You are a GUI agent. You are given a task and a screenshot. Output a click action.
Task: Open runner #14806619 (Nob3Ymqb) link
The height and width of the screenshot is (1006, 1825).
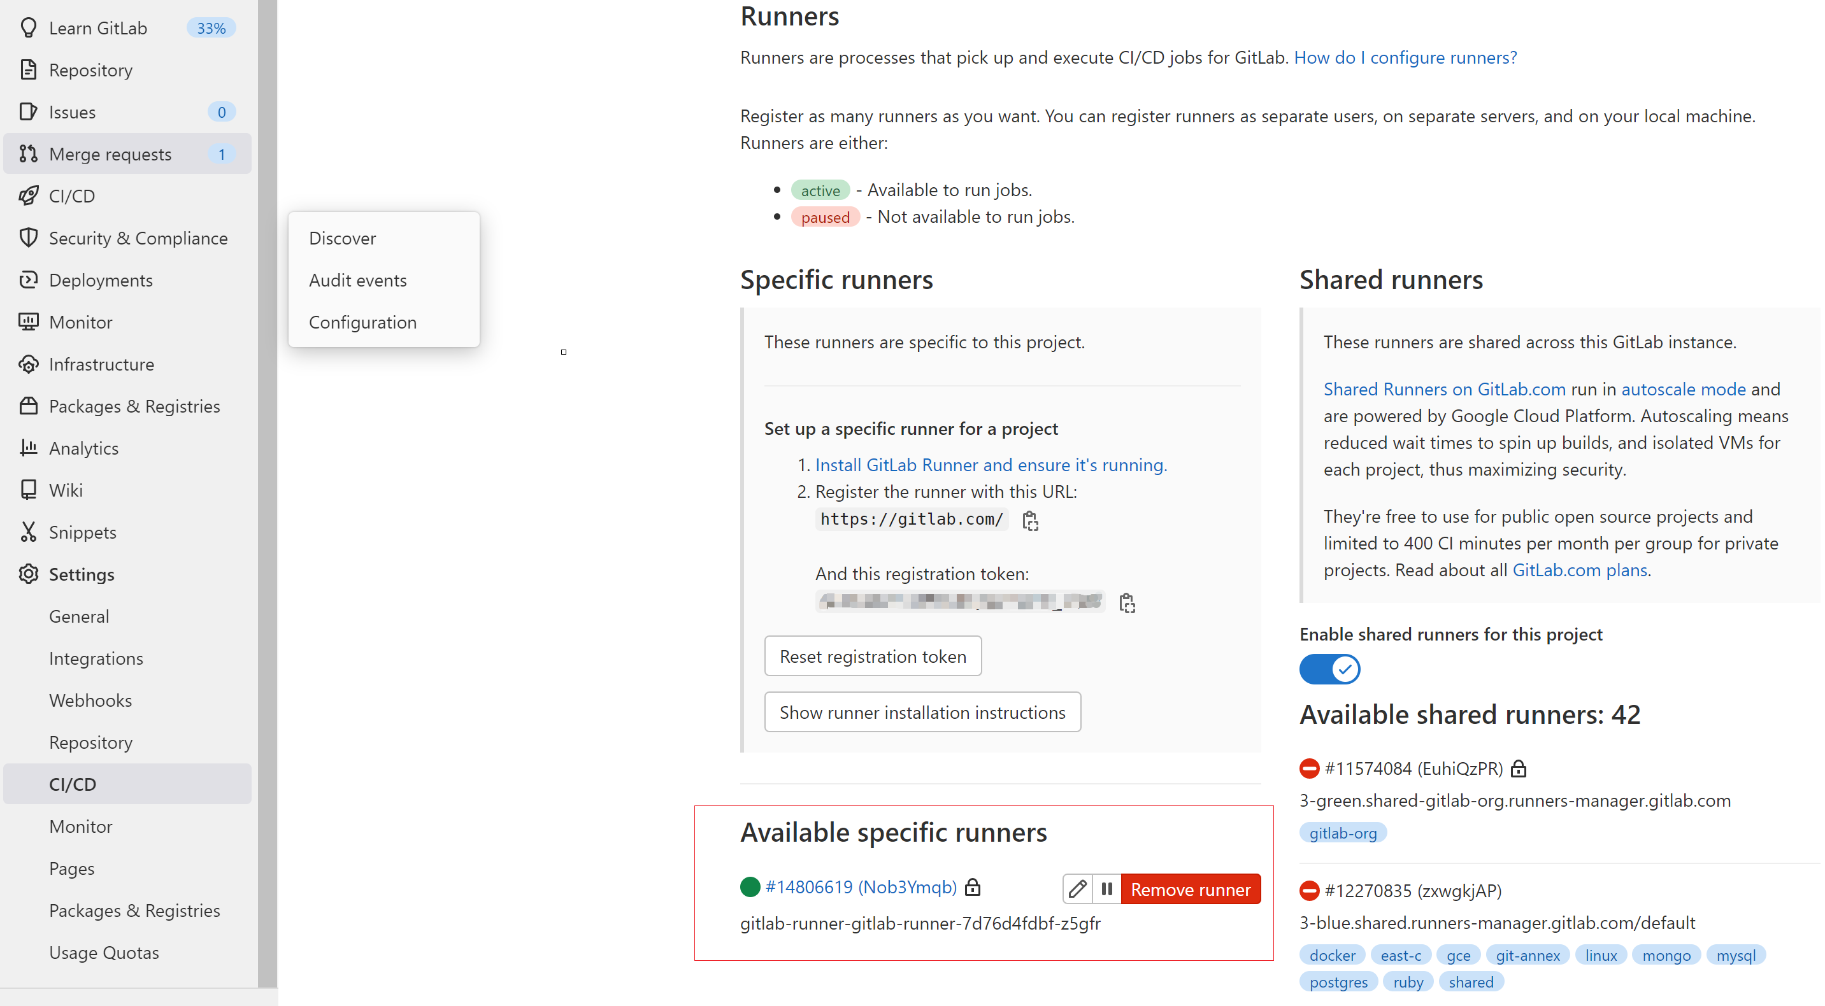pos(861,886)
